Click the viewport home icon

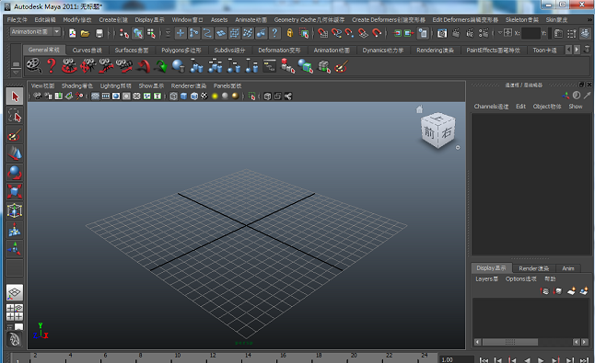(419, 109)
